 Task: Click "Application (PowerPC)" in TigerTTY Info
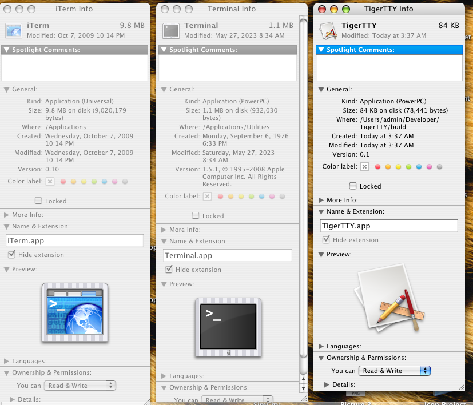(393, 101)
